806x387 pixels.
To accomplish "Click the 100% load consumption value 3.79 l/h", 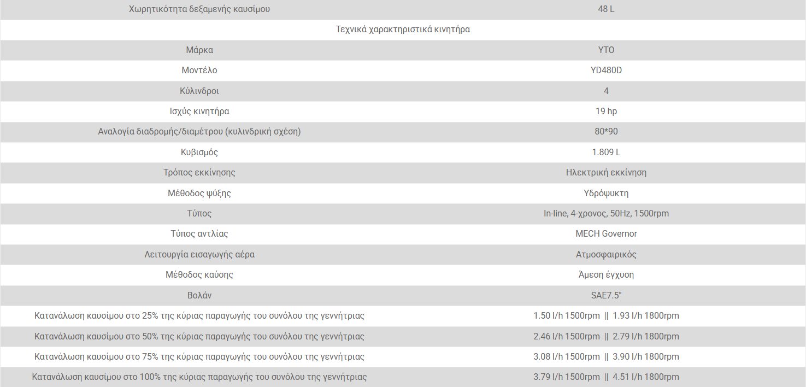I will click(x=566, y=377).
